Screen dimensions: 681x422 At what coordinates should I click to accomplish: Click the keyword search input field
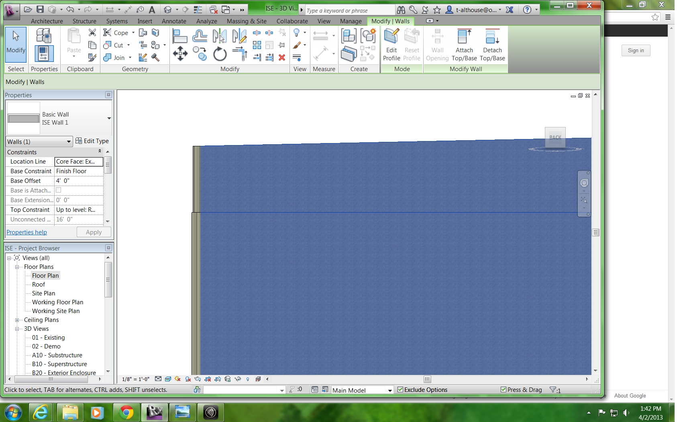click(350, 10)
